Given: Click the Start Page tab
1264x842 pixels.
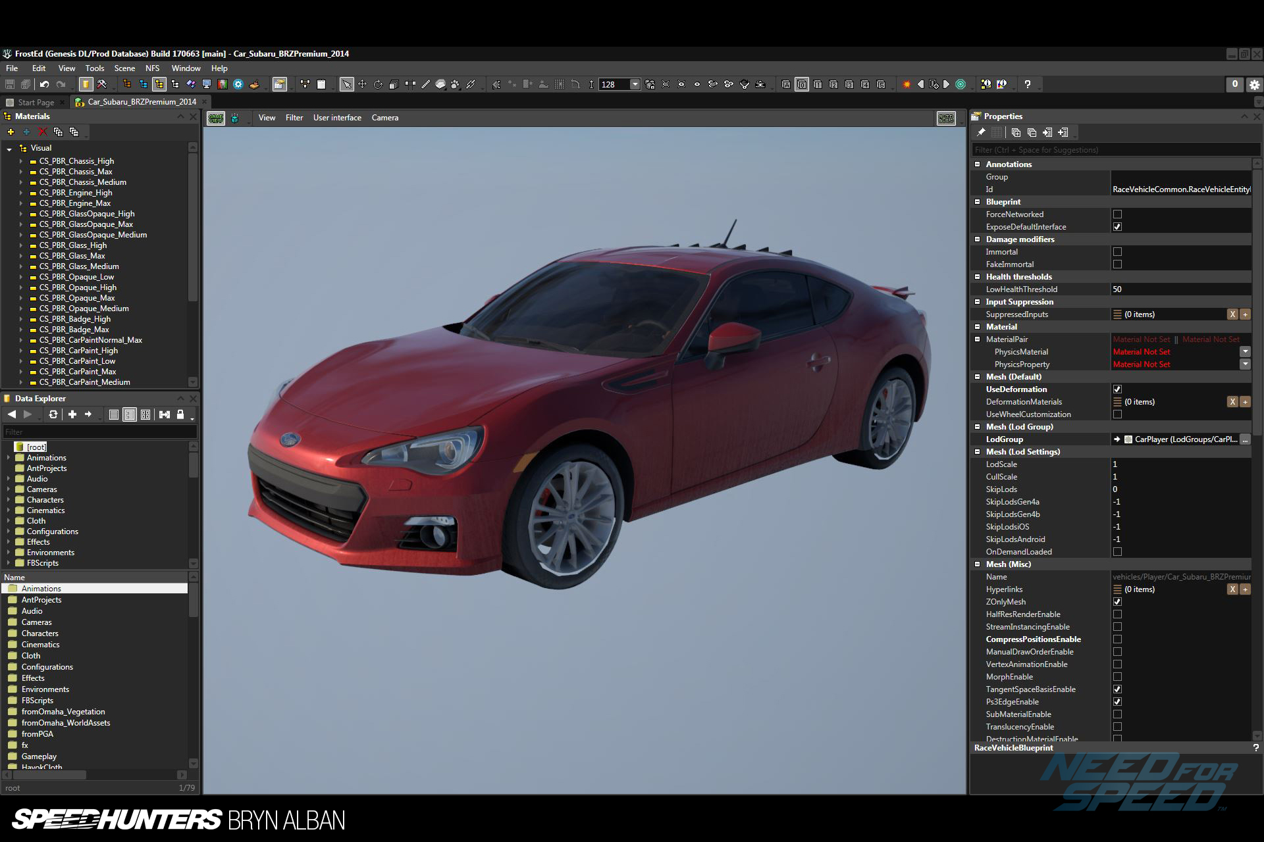Looking at the screenshot, I should click(33, 101).
